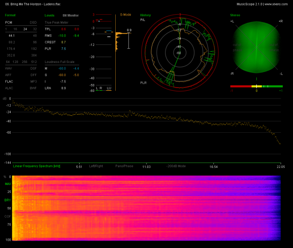Select the Levels tab heading
293x248 pixels.
pos(49,16)
